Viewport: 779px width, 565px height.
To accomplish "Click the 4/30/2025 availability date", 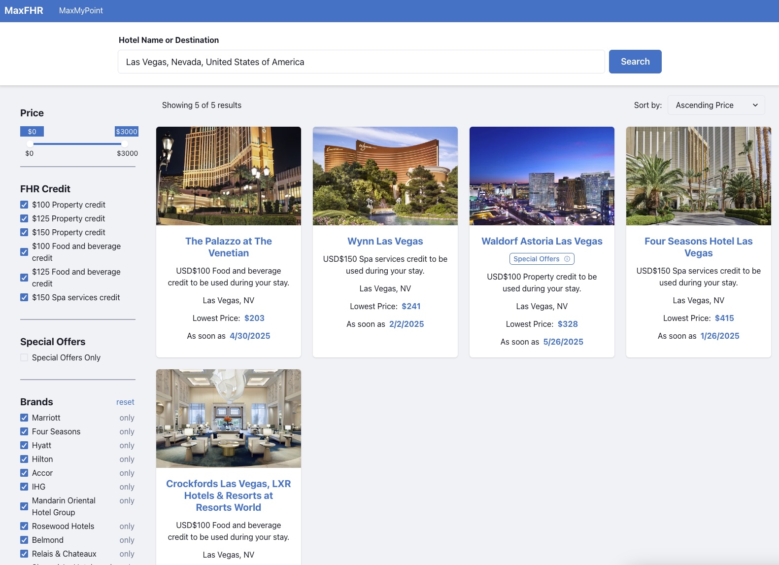I will point(250,336).
